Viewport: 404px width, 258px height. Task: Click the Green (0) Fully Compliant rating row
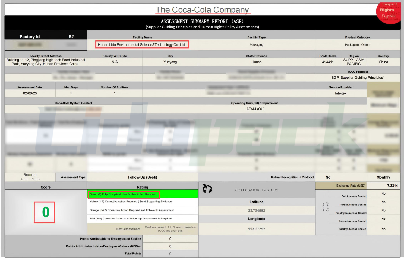[x=143, y=194]
